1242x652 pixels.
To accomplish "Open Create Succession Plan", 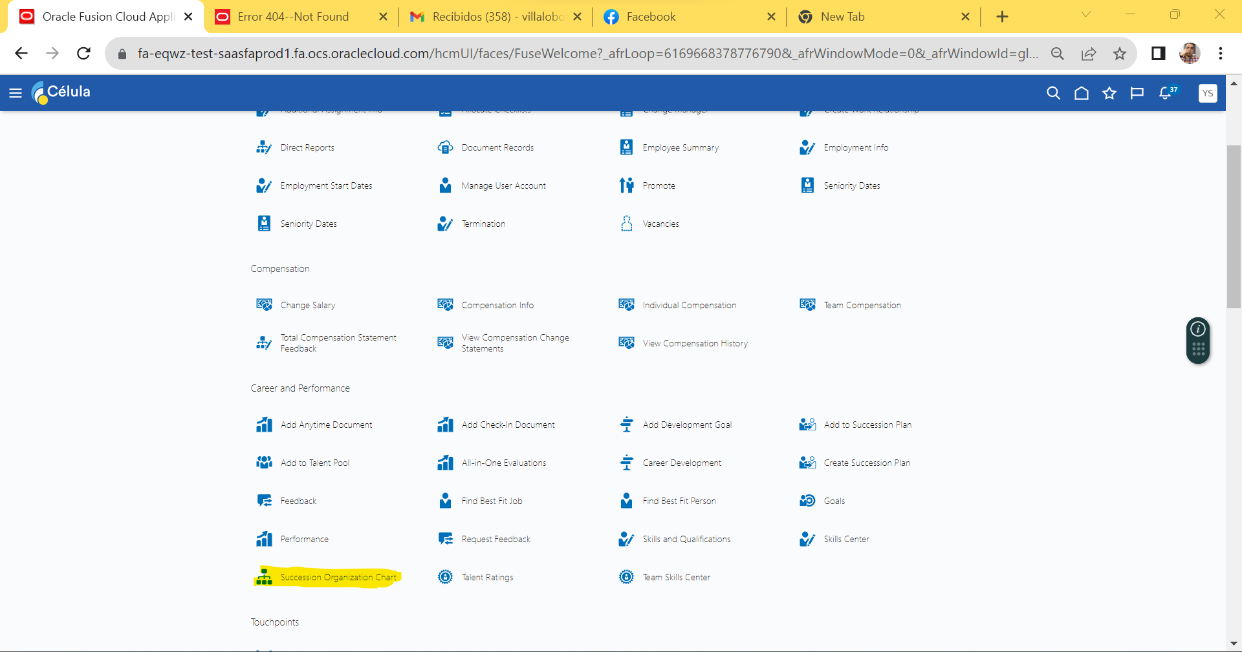I will coord(867,463).
